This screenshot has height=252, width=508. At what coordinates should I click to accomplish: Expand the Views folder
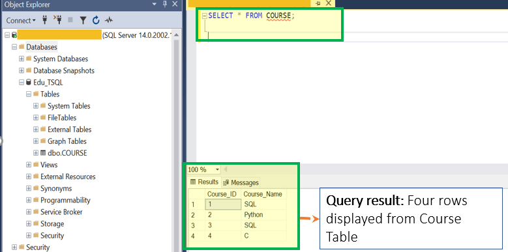29,165
